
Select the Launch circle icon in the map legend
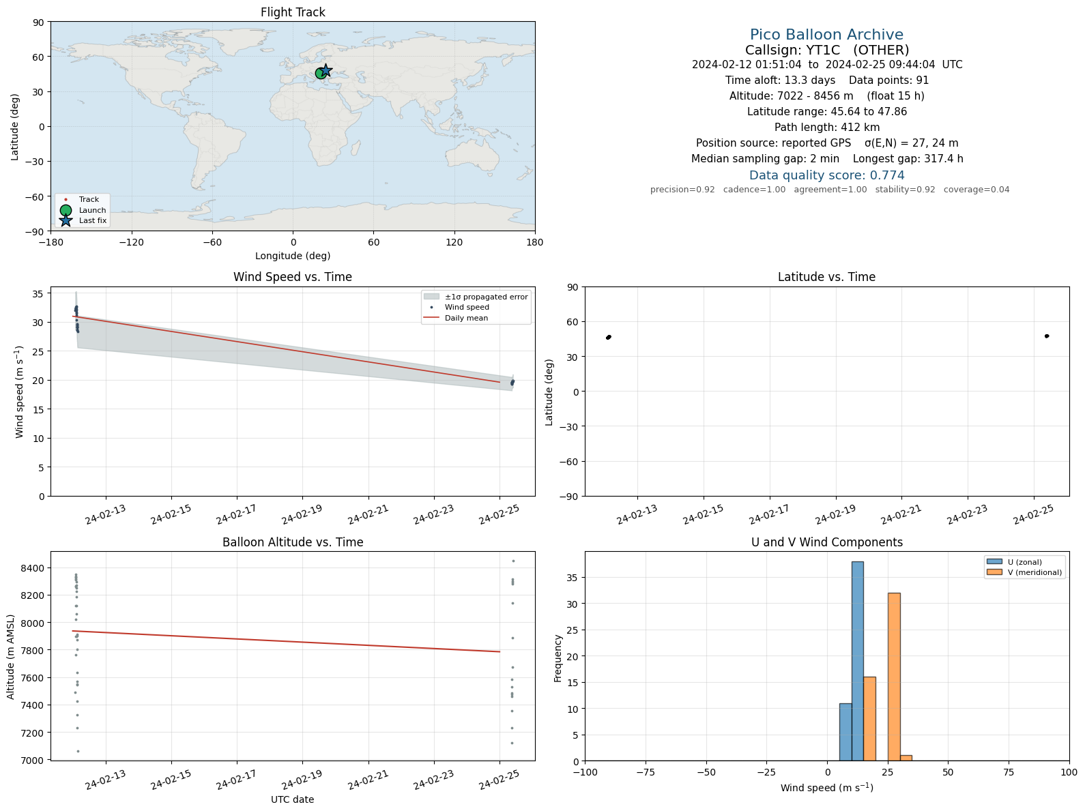click(x=66, y=210)
